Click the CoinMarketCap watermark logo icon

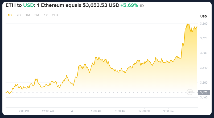coord(190,92)
